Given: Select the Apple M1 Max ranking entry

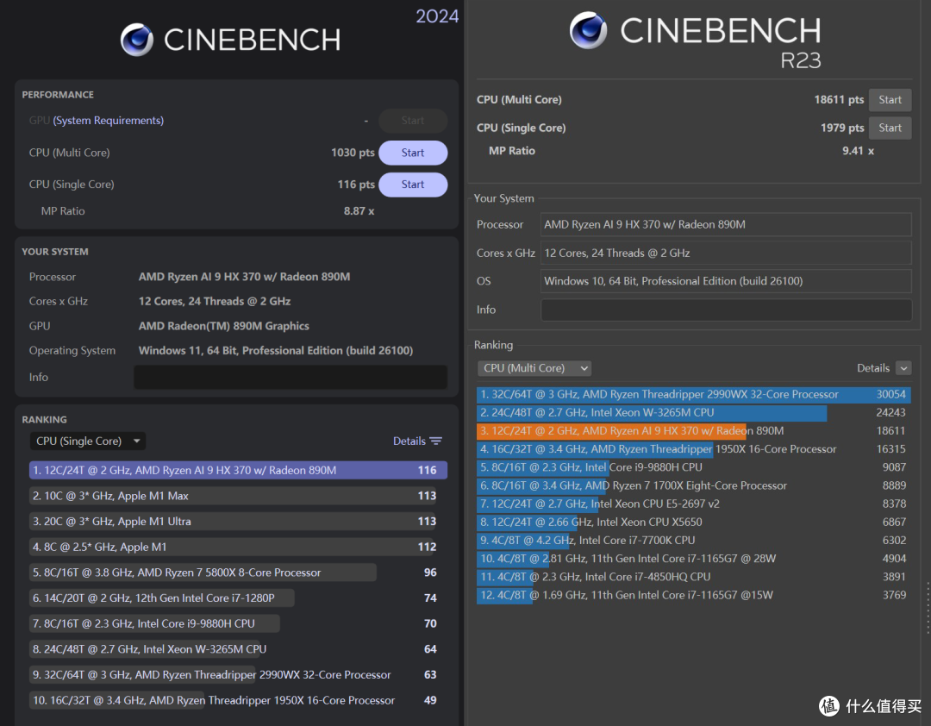Looking at the screenshot, I should pos(233,496).
